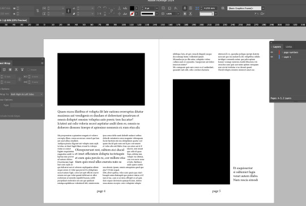Screen dimensions: 306x206
Task: Hide the page numbers layer with eye icon
Action: 272,52
